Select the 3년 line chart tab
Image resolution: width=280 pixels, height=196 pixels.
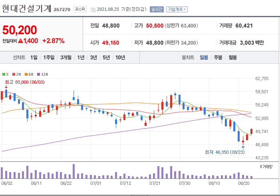click(x=93, y=57)
